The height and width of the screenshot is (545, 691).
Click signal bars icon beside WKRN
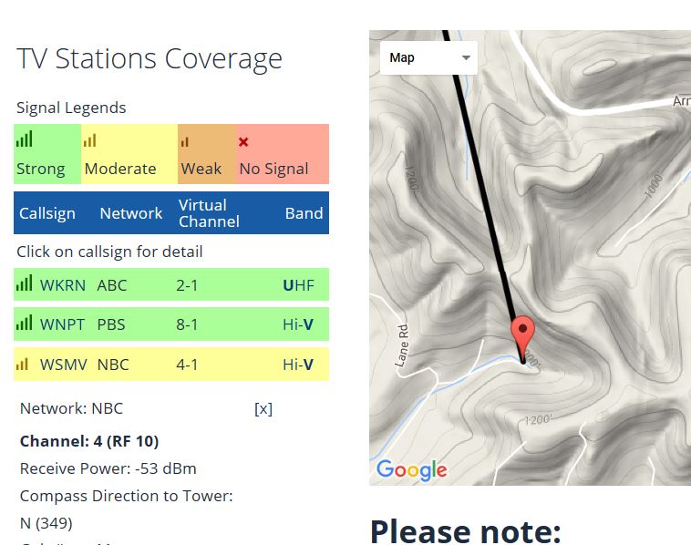tap(24, 284)
